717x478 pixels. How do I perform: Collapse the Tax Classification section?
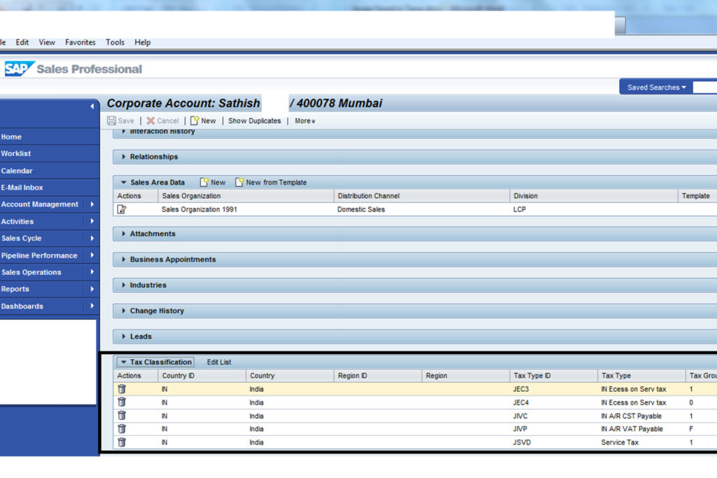[x=123, y=362]
